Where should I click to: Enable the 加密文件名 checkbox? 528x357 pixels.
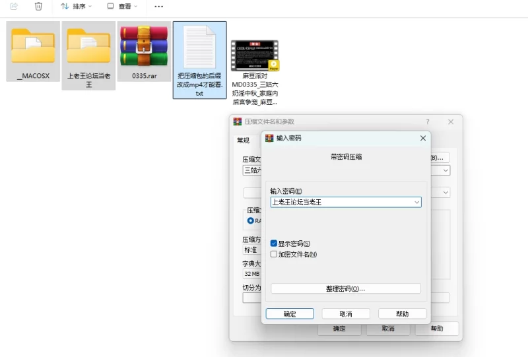(274, 254)
